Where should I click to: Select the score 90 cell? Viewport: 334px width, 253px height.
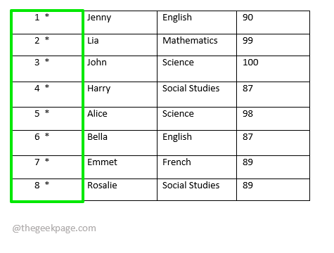[274, 22]
